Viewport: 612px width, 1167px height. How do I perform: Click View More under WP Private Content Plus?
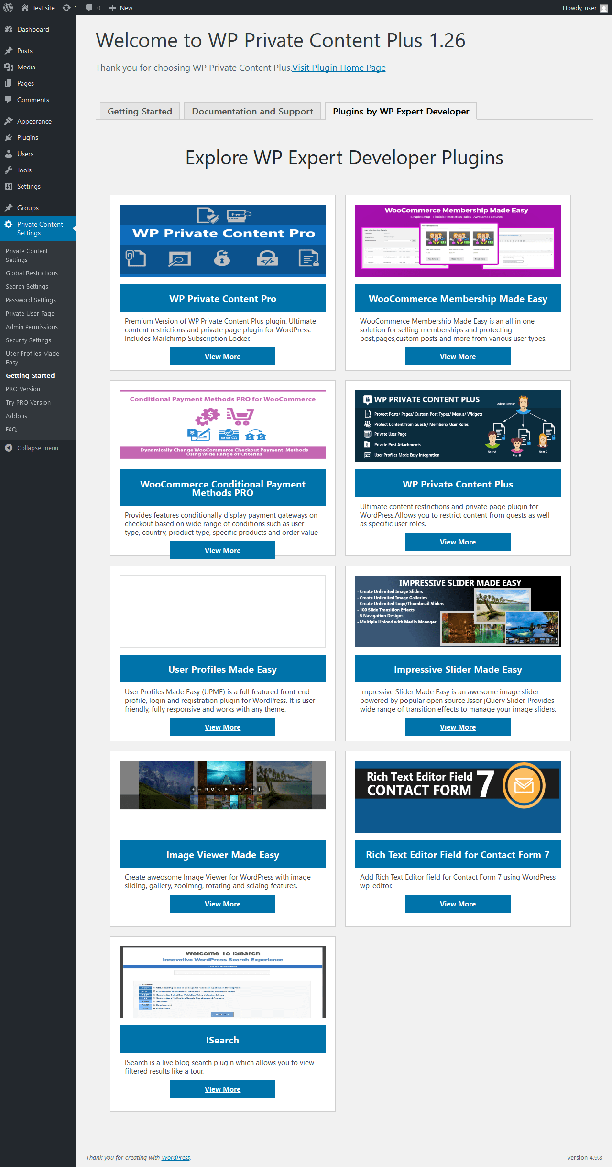pos(458,542)
